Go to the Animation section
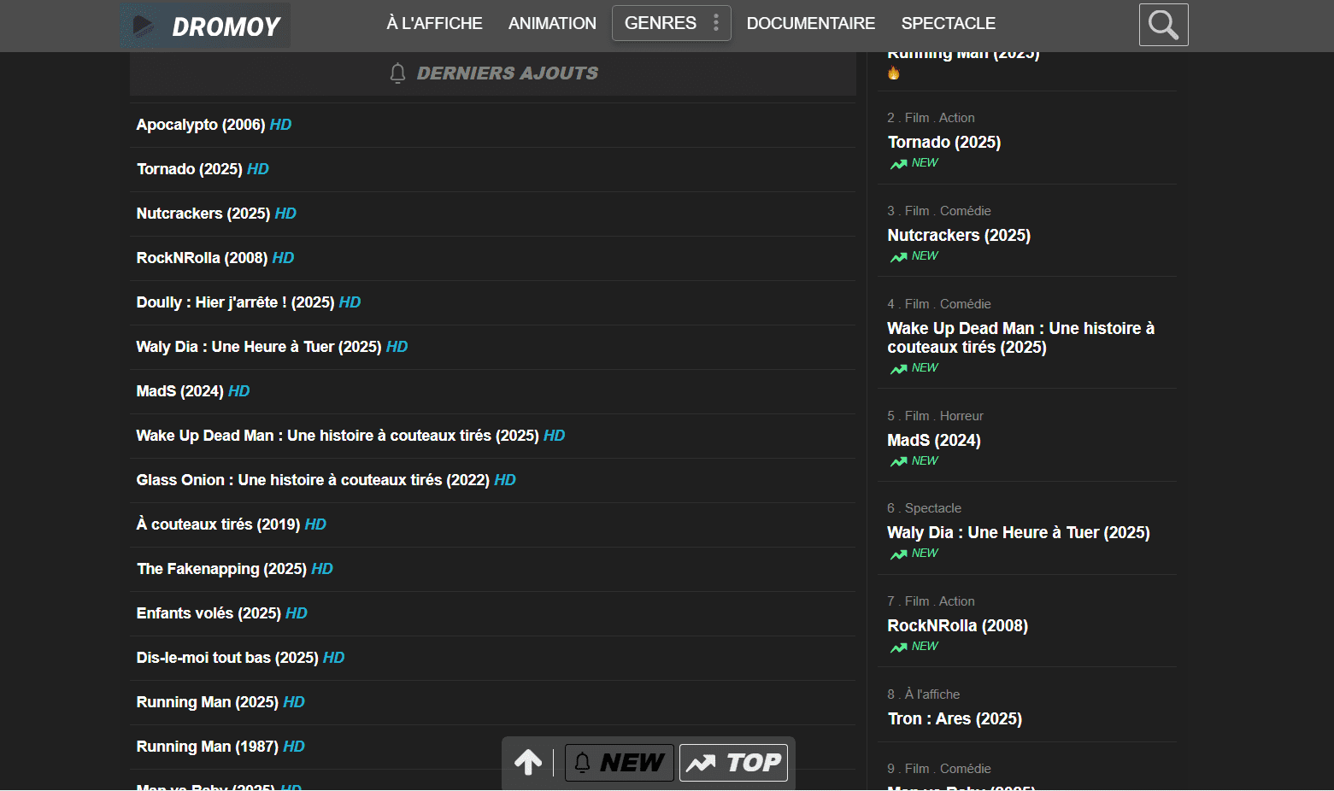 tap(552, 23)
